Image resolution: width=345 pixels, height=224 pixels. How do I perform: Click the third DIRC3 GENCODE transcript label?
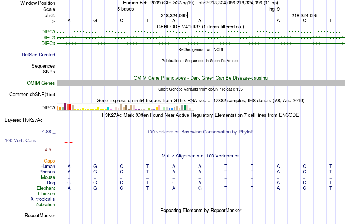point(48,43)
